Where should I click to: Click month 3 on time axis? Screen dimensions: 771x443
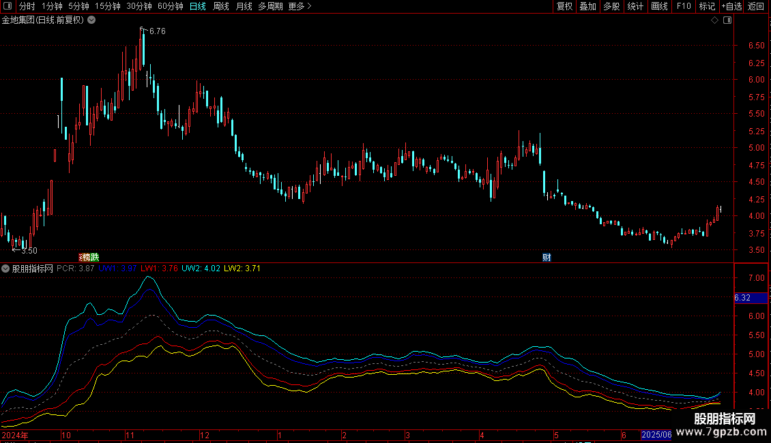click(x=407, y=435)
